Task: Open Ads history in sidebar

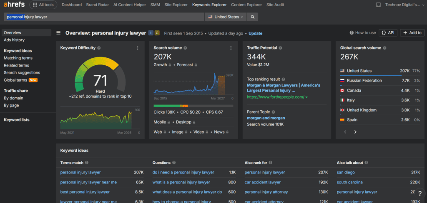Action: (14, 40)
